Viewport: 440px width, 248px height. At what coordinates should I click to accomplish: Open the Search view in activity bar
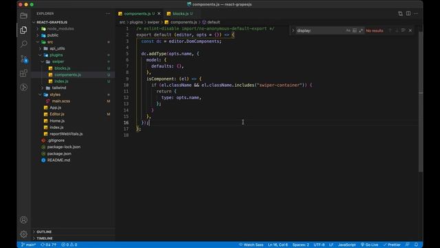pos(23,44)
